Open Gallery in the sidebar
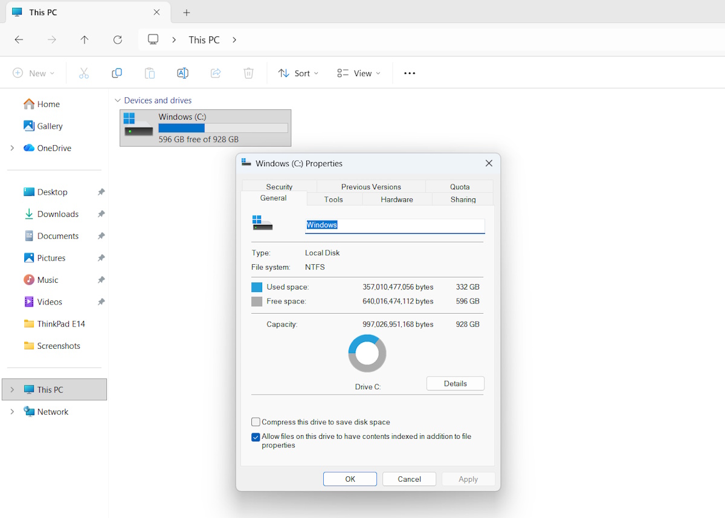 coord(43,126)
